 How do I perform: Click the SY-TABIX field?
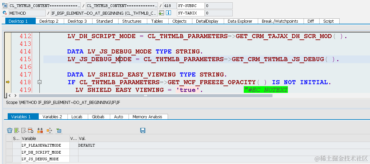point(191,13)
